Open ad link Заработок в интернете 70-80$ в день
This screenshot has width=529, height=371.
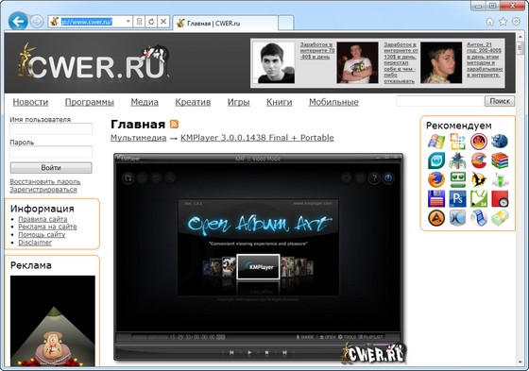[x=317, y=51]
